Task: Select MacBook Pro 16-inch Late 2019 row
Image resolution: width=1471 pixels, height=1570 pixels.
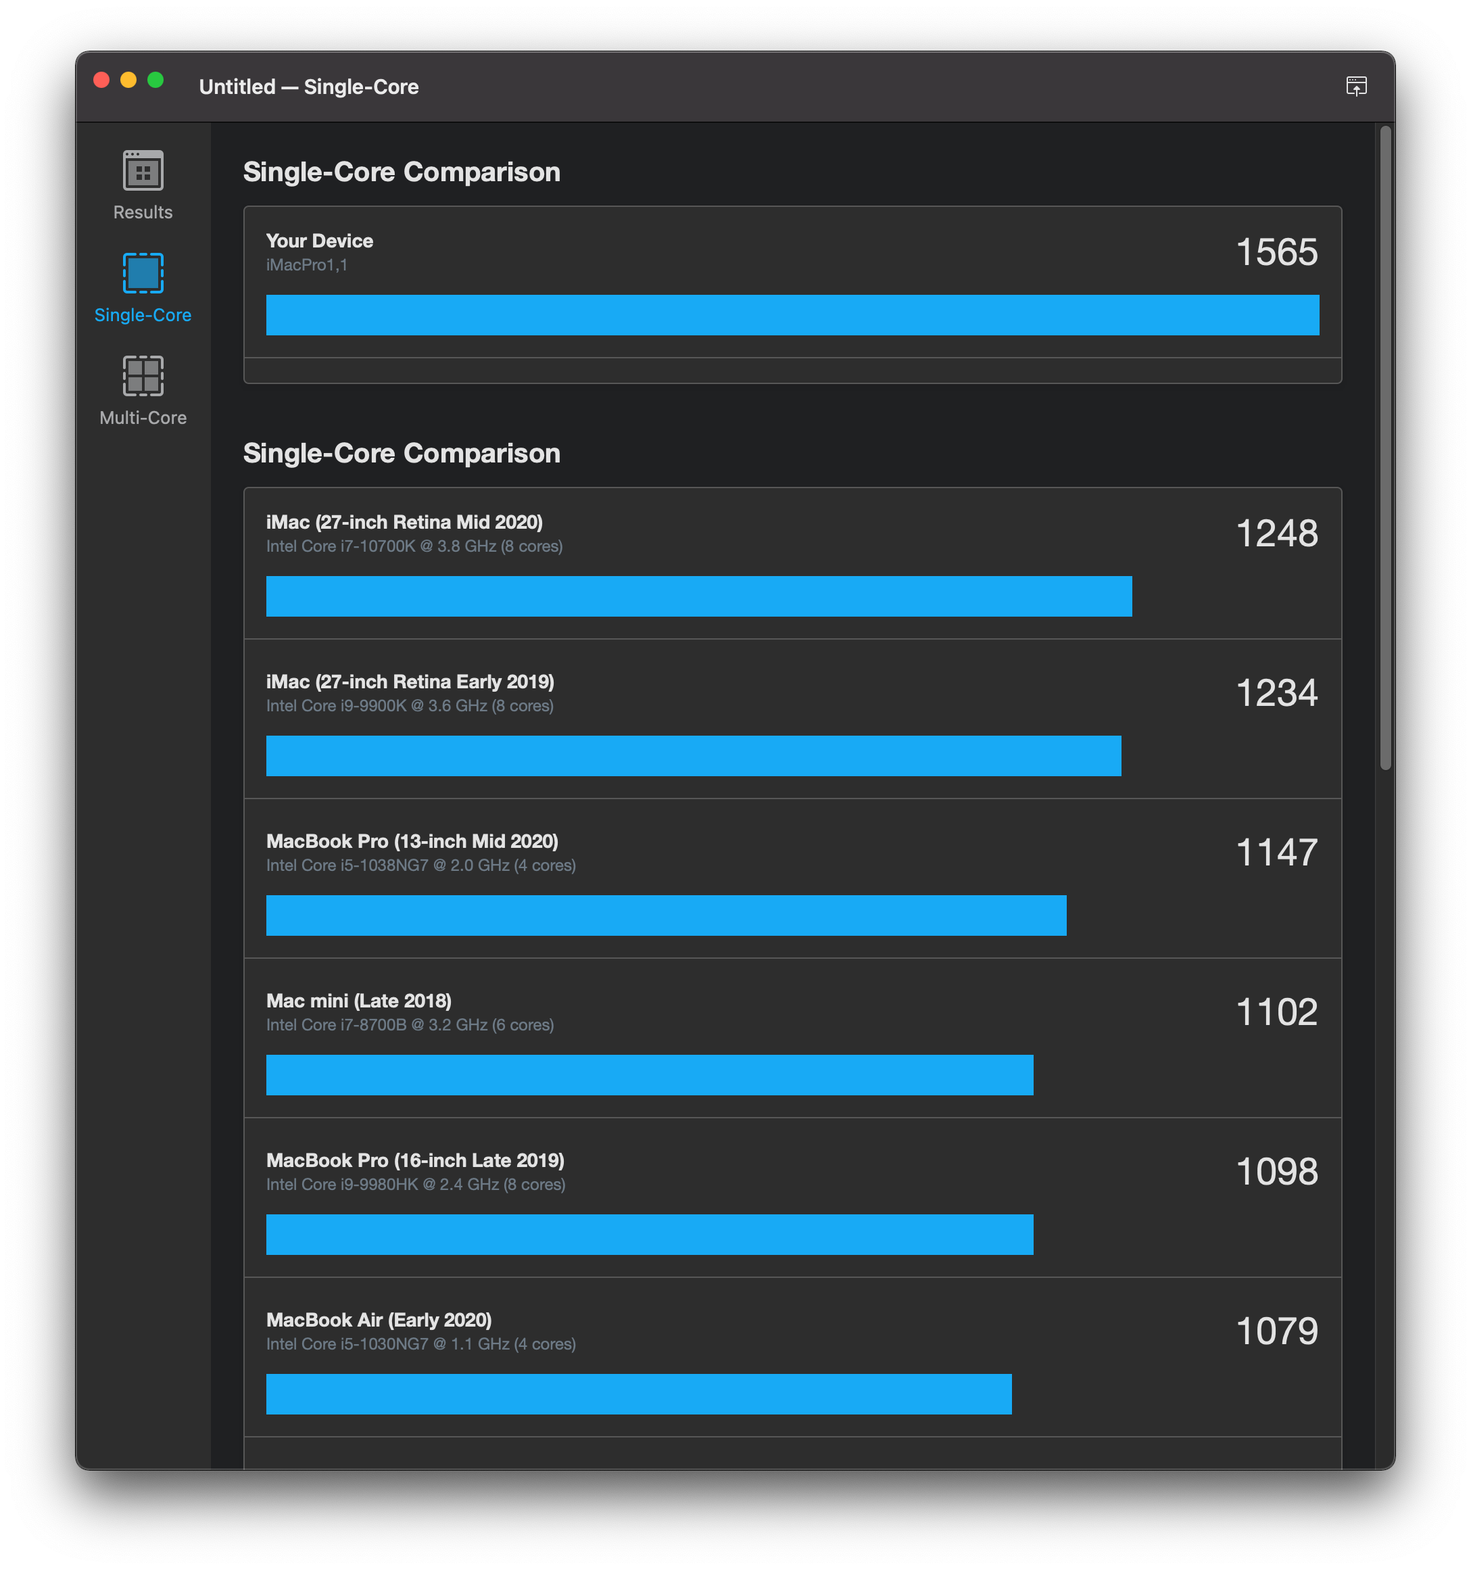Action: point(415,1160)
